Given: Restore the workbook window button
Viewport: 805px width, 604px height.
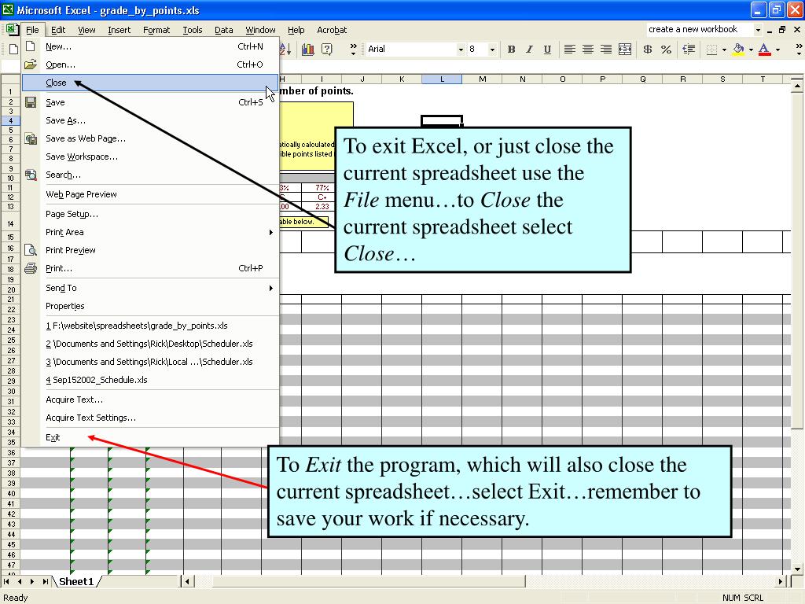Looking at the screenshot, I should [x=782, y=30].
